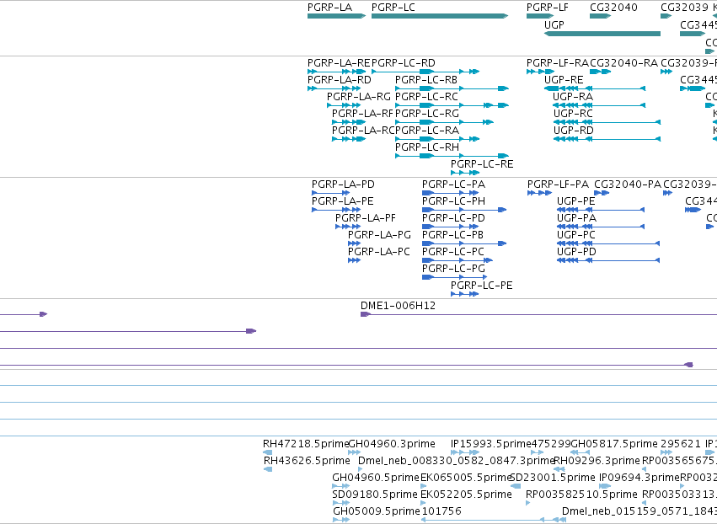Select protein PGRP-LC-PD
The height and width of the screenshot is (524, 717).
click(453, 218)
